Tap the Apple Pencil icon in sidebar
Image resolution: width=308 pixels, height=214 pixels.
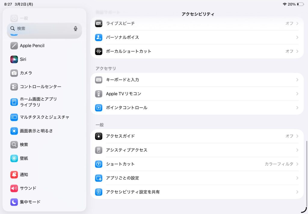(14, 46)
